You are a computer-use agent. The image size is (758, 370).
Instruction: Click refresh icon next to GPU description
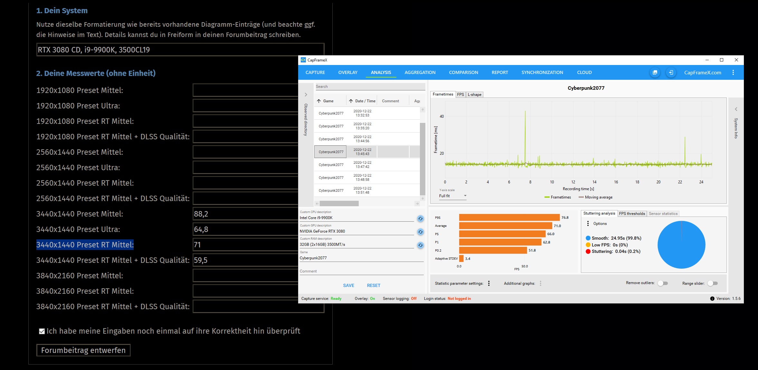click(420, 232)
